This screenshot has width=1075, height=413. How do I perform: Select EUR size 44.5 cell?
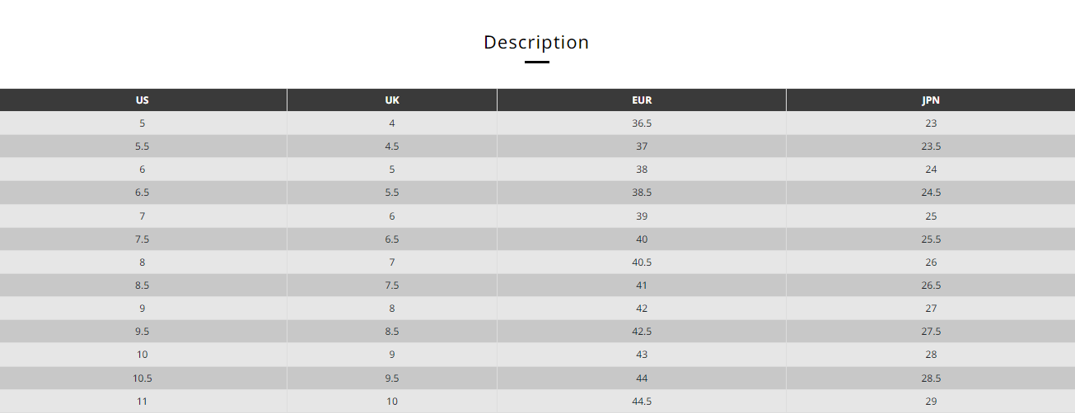coord(642,401)
